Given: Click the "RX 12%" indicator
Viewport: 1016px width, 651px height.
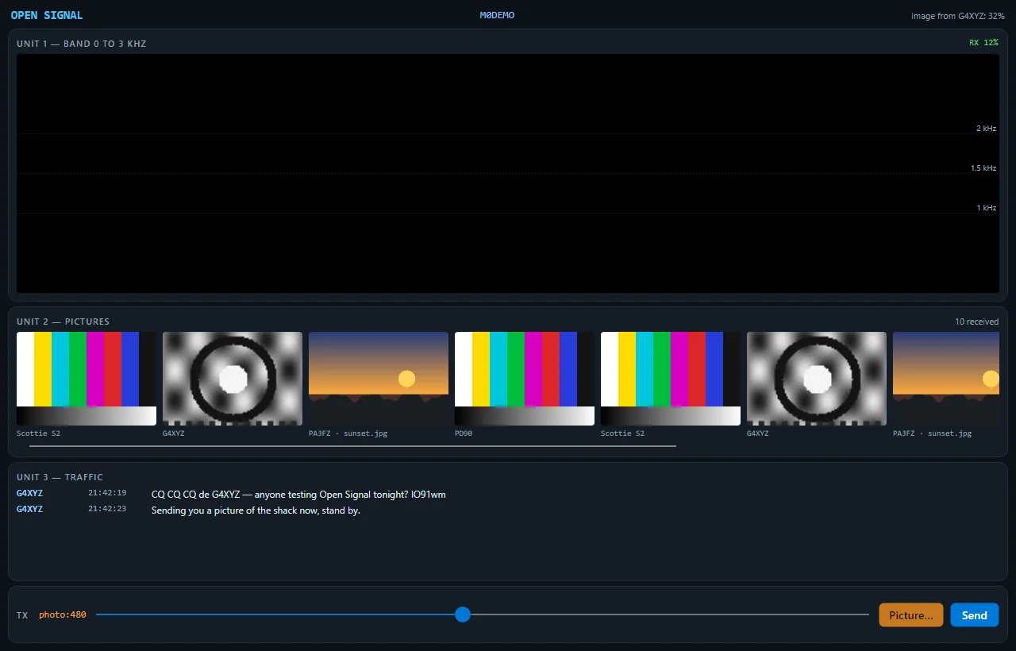Looking at the screenshot, I should [x=983, y=43].
